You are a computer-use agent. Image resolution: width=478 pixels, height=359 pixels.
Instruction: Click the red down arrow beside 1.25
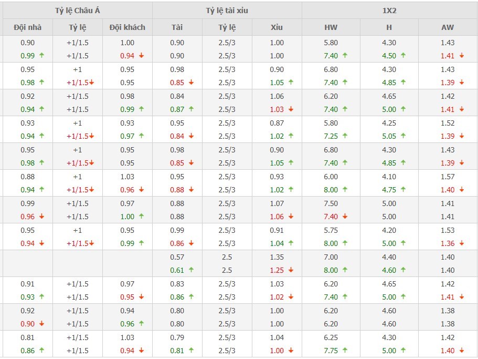(x=291, y=270)
